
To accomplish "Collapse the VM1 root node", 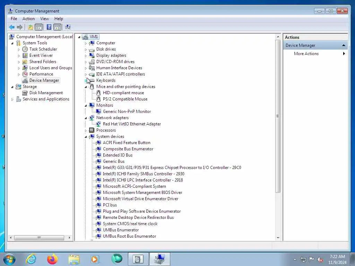I will point(79,37).
